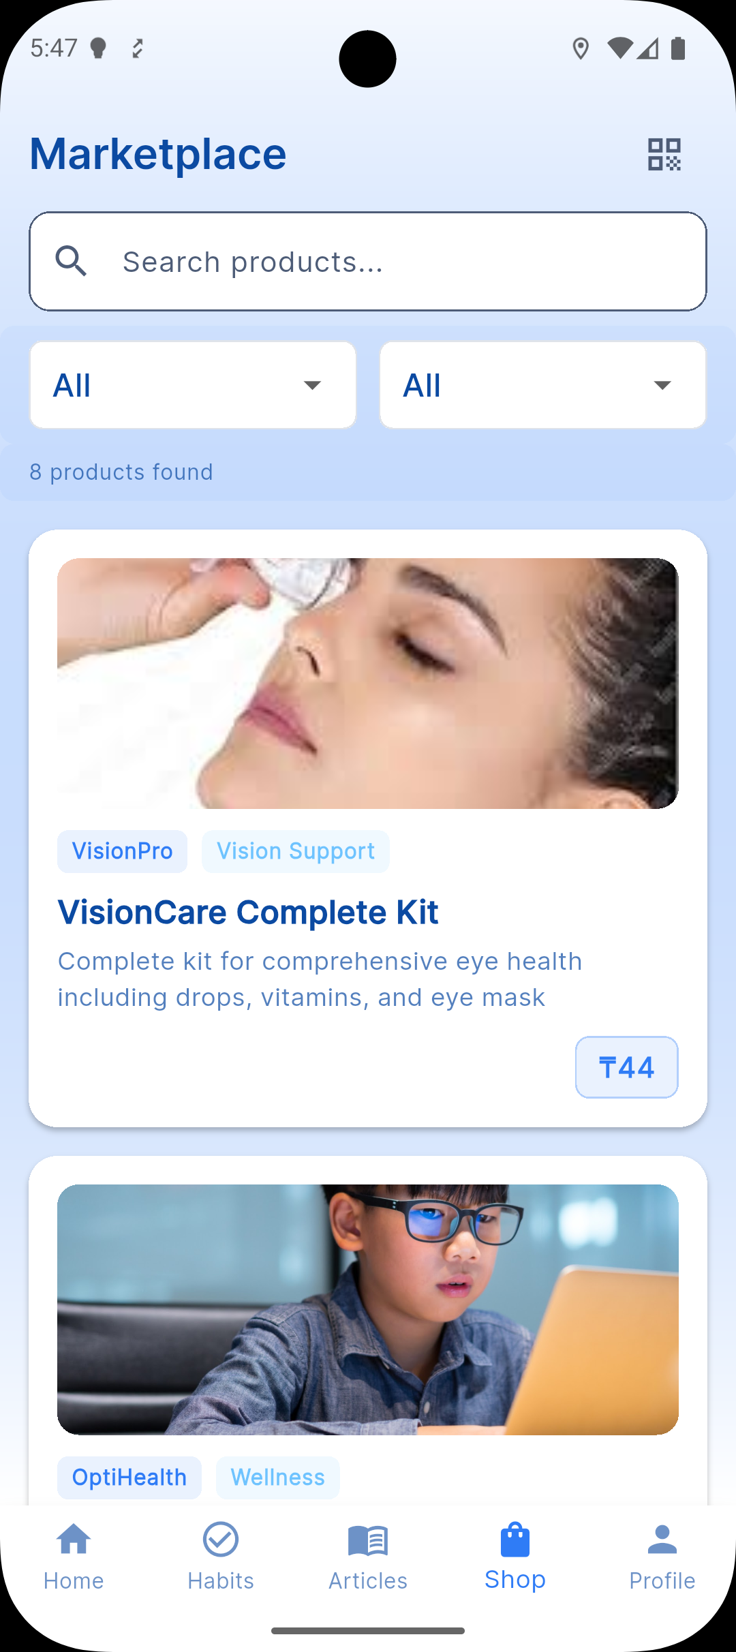Tap the location icon in status bar
This screenshot has width=736, height=1652.
[581, 48]
